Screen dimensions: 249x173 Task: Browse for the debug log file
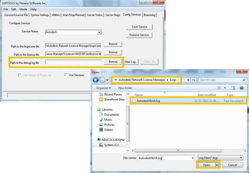coord(113,62)
